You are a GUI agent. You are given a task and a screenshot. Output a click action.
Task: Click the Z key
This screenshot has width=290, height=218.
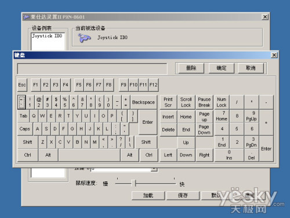42,142
